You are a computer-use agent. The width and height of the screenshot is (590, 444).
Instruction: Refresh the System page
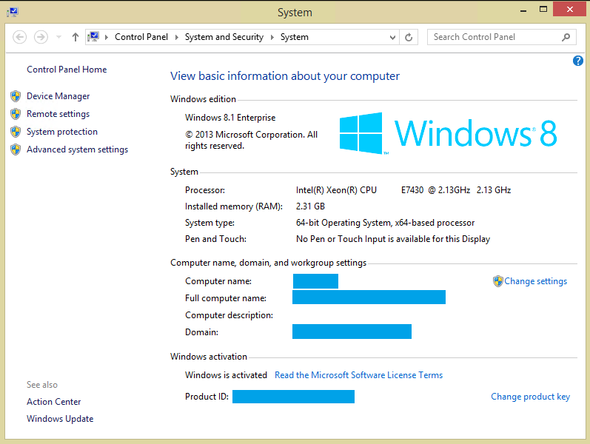pos(409,37)
